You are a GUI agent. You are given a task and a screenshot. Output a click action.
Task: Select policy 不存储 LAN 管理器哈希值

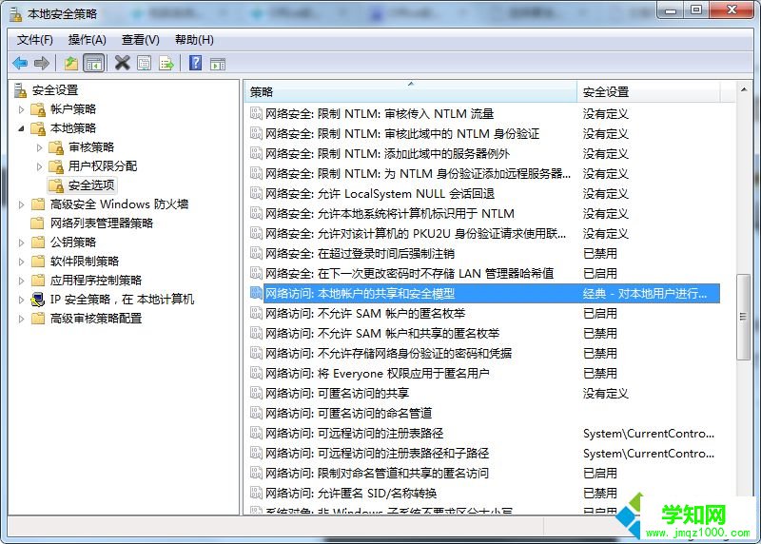[409, 273]
